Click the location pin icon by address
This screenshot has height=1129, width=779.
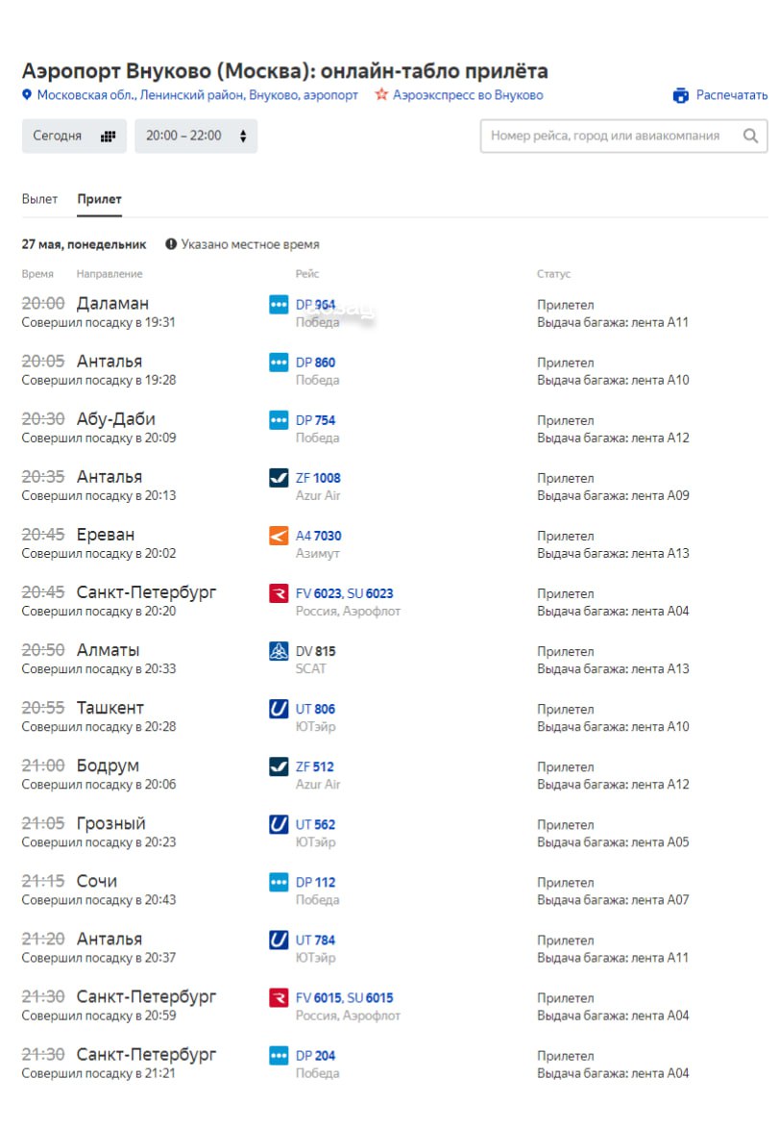coord(27,95)
